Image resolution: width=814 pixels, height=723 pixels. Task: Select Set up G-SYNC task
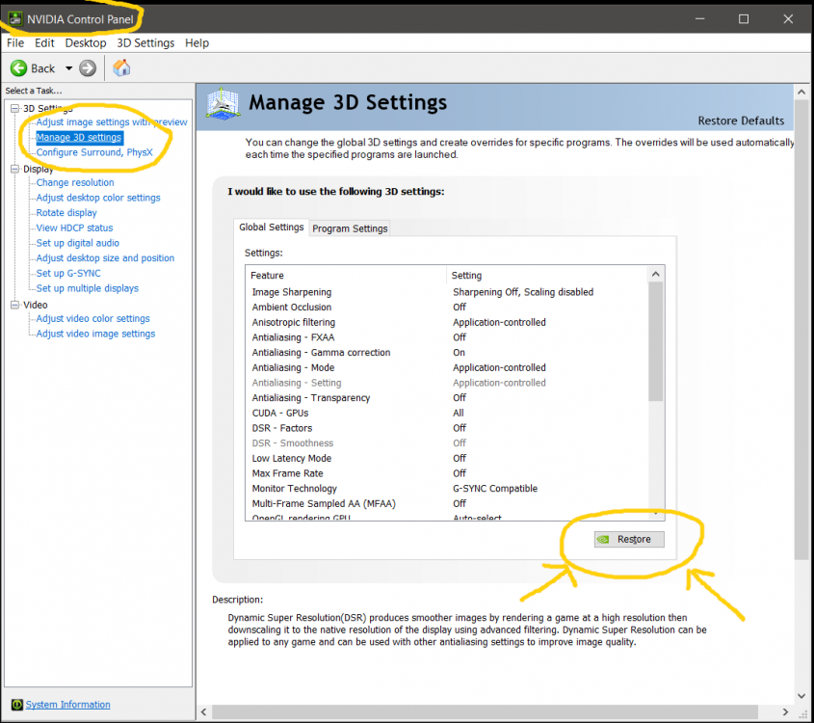point(68,273)
